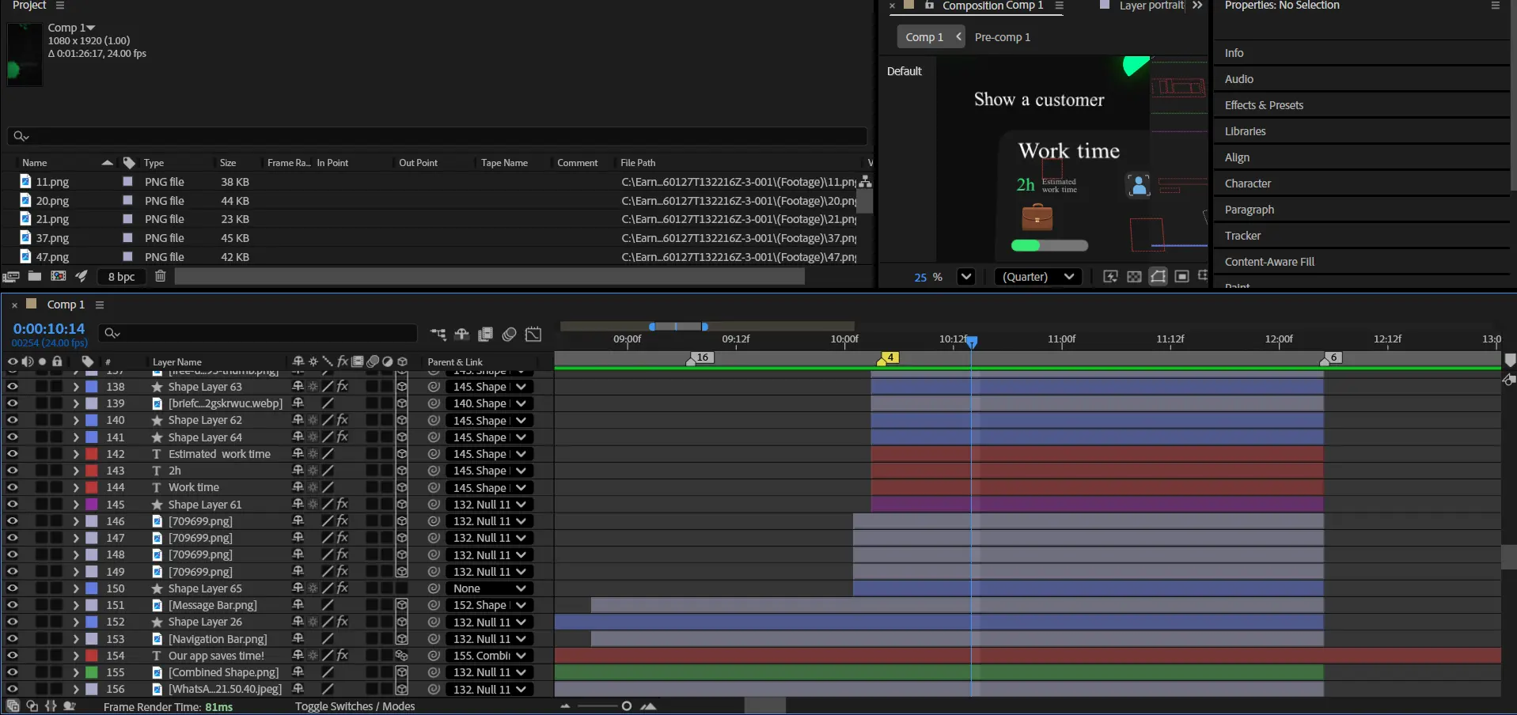Hide the Navigation Bar.png layer
The image size is (1517, 715).
point(13,638)
